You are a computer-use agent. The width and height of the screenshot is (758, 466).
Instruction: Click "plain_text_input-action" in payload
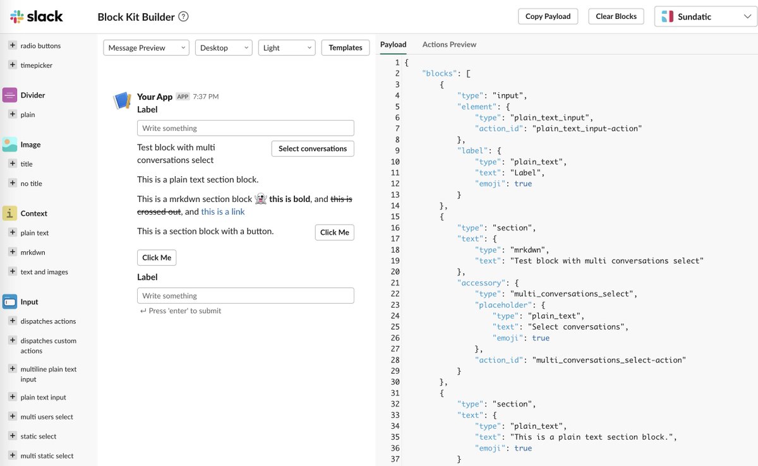point(587,128)
